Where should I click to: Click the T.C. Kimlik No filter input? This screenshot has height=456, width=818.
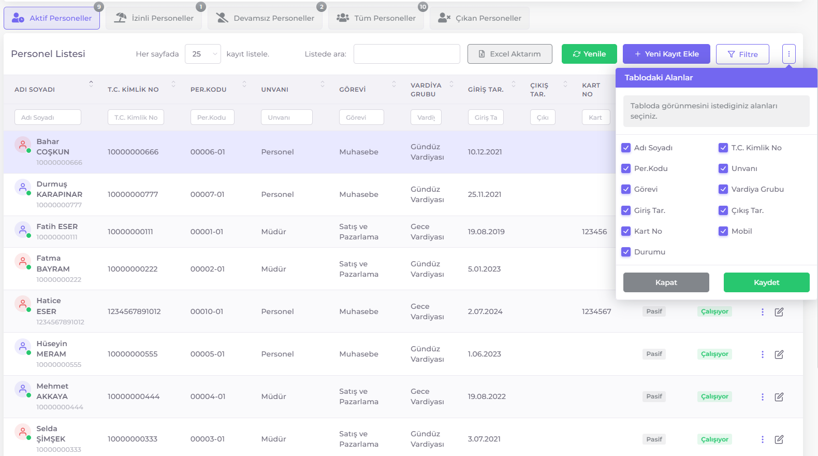coord(136,117)
